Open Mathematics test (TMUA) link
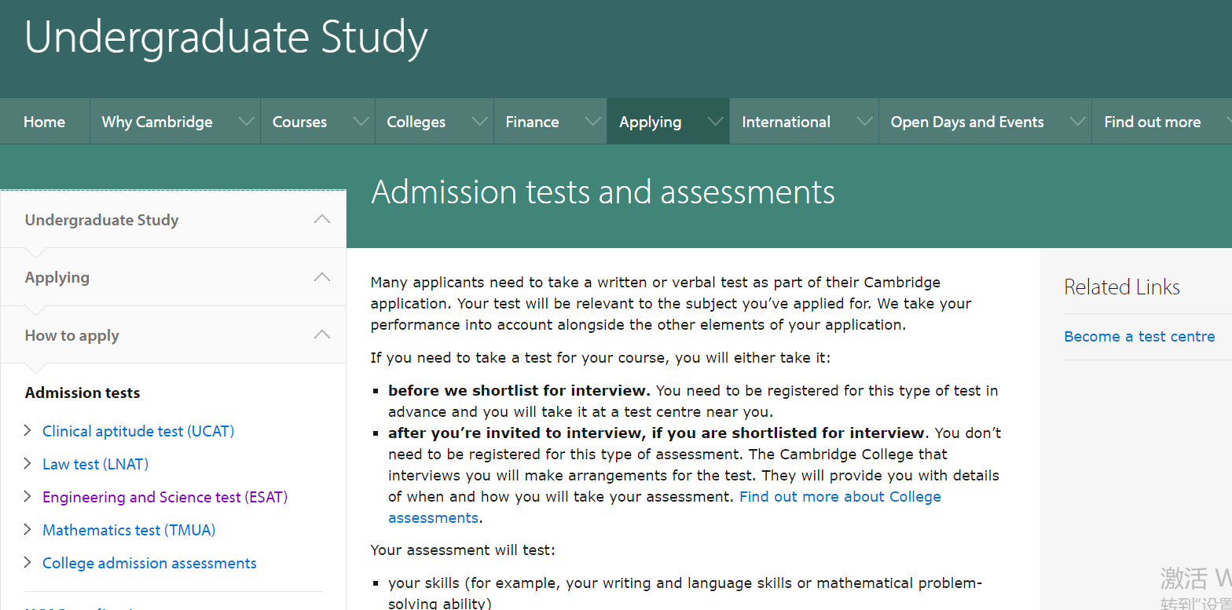The width and height of the screenshot is (1232, 610). tap(129, 530)
